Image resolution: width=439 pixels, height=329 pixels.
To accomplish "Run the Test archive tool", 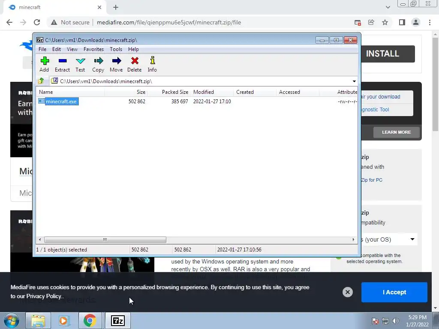I will point(80,64).
